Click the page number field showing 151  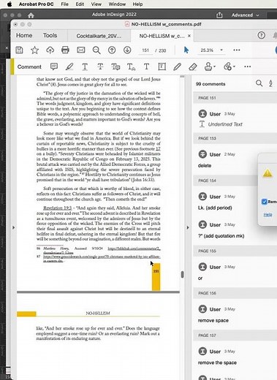pyautogui.click(x=145, y=50)
